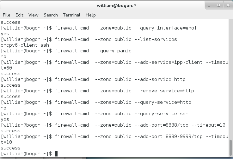Open the Edit menu
Viewport: 233px width, 159px height.
pos(19,15)
